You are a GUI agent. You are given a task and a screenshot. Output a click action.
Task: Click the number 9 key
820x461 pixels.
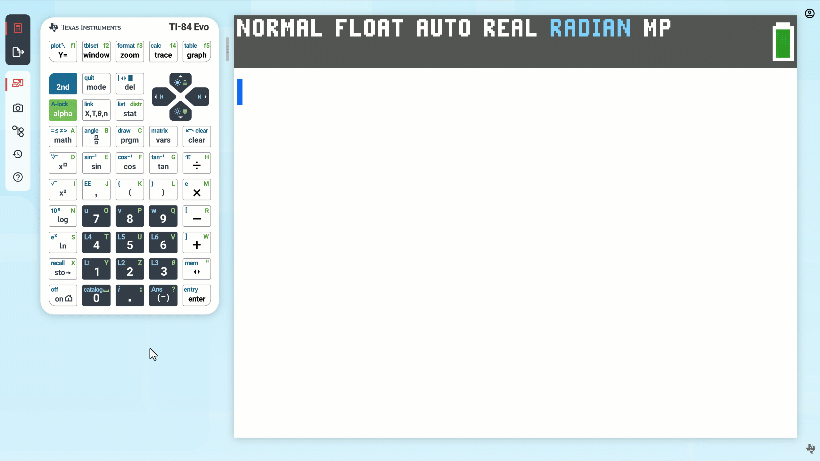coord(163,216)
